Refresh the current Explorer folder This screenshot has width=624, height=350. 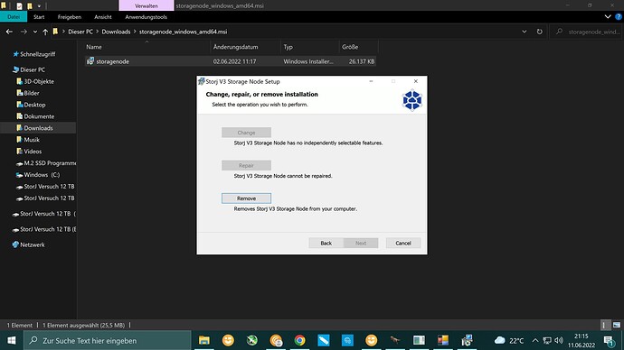pos(539,32)
